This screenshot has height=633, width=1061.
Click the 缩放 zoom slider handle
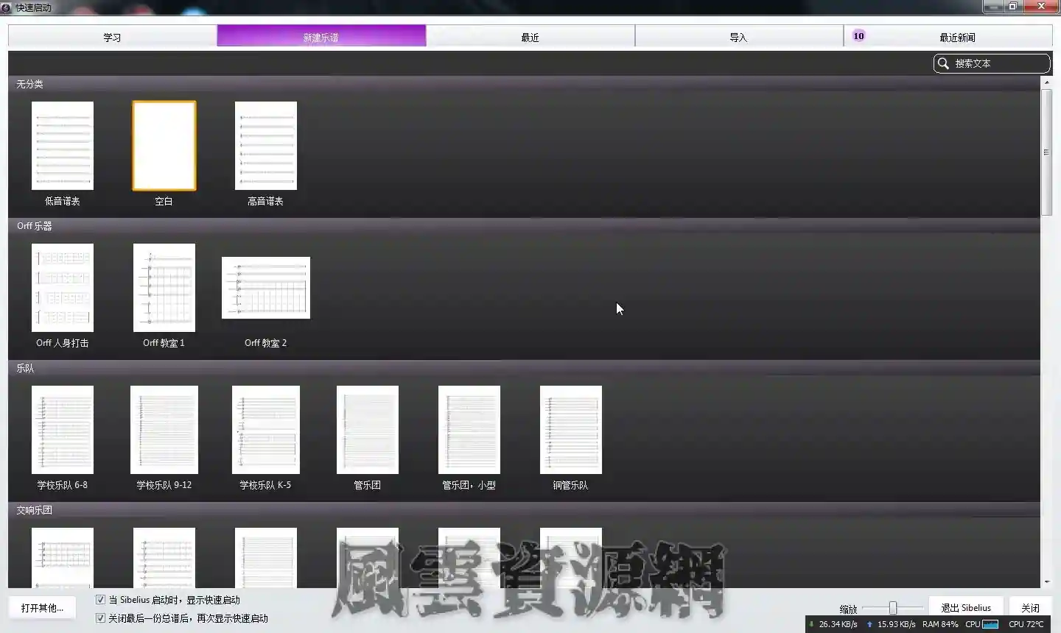pos(893,608)
